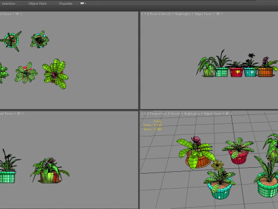This screenshot has width=278, height=209.
Task: Open the Perspective viewport label menu
Action: tap(158, 114)
